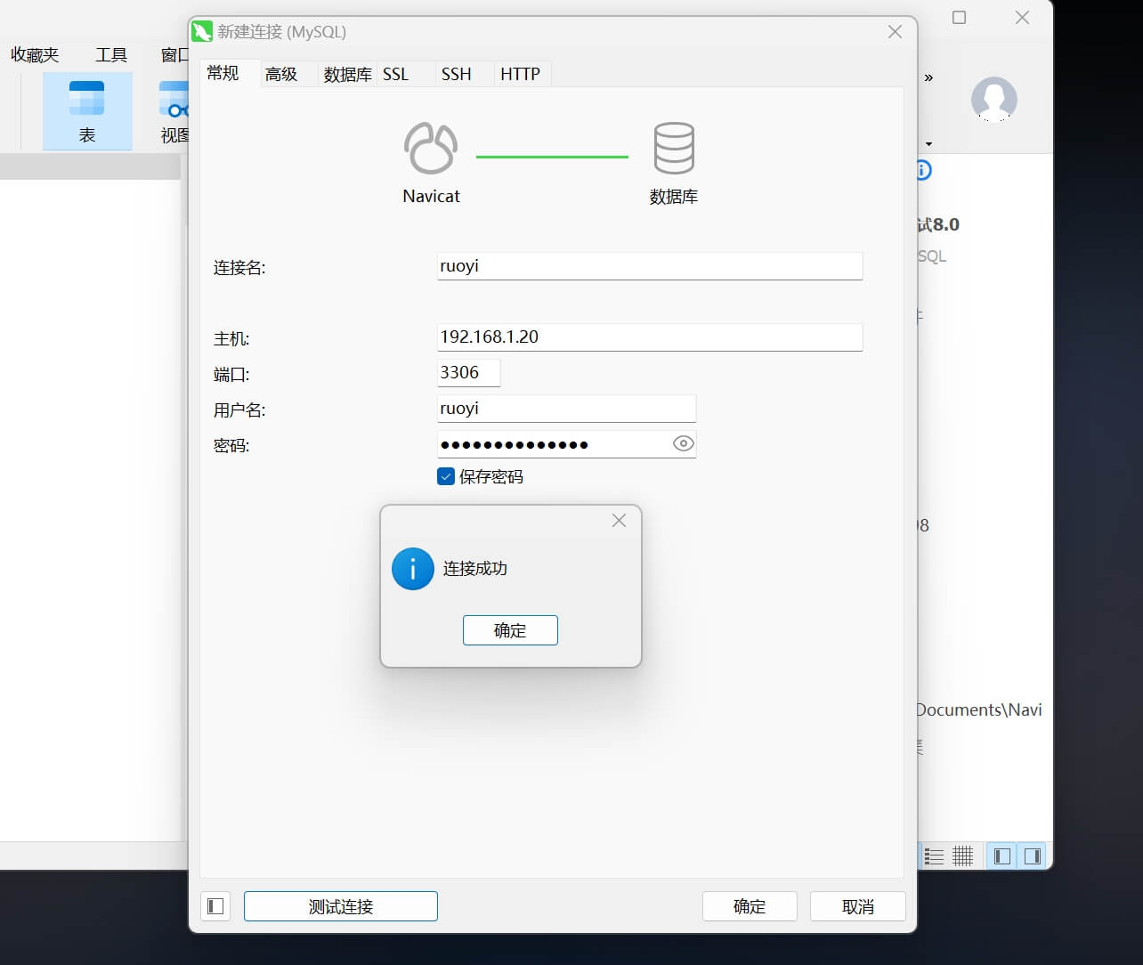Click the user avatar icon in main window
Image resolution: width=1143 pixels, height=965 pixels.
click(993, 99)
